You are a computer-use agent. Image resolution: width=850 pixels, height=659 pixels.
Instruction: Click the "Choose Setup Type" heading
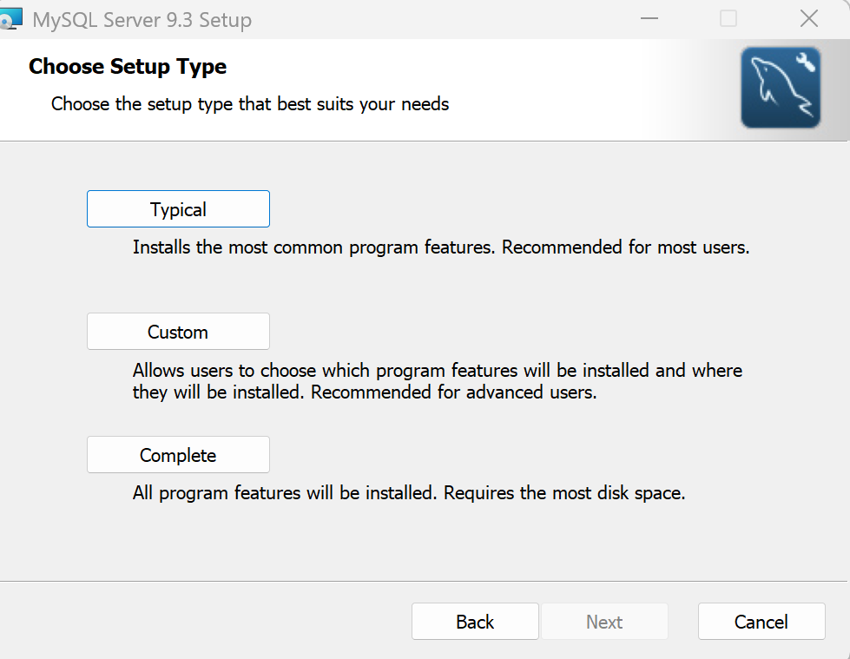point(128,67)
